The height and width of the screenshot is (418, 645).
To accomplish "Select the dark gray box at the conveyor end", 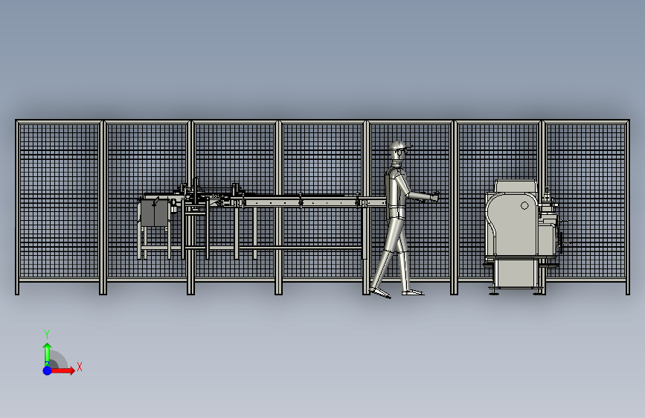I will [155, 213].
